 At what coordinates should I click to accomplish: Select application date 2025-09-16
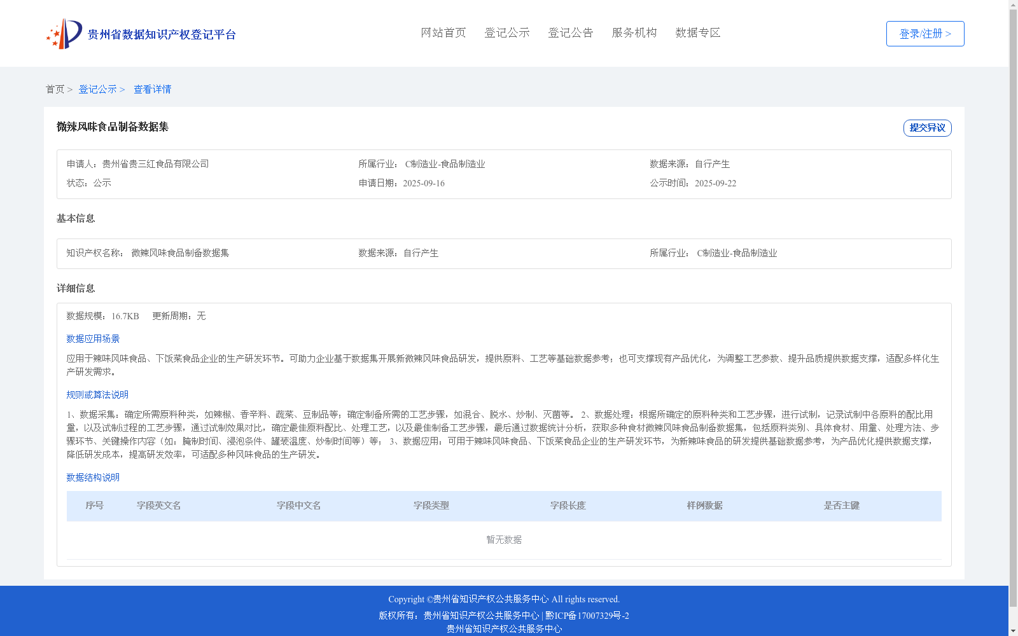[424, 183]
